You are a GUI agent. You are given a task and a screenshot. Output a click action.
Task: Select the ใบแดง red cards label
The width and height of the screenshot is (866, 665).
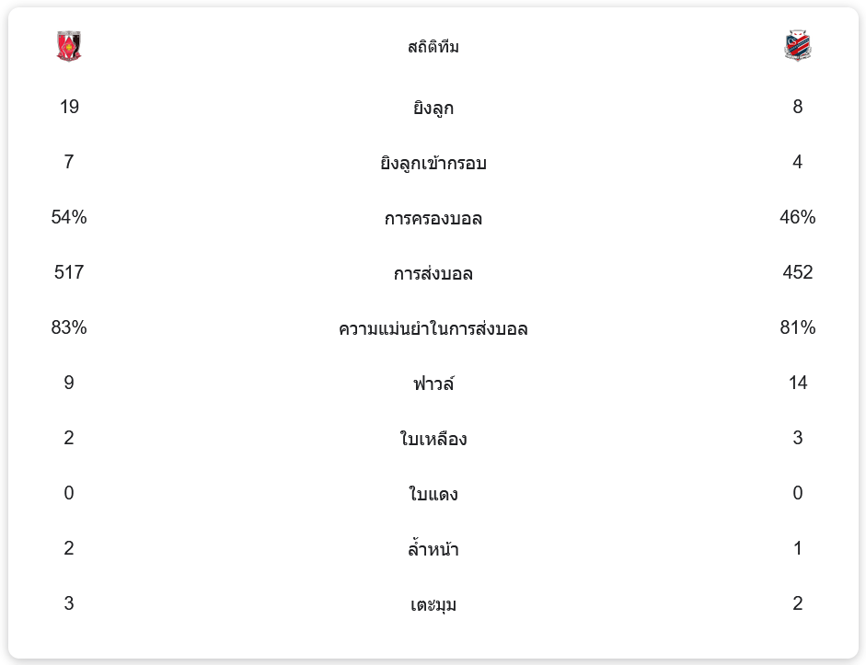pyautogui.click(x=433, y=494)
